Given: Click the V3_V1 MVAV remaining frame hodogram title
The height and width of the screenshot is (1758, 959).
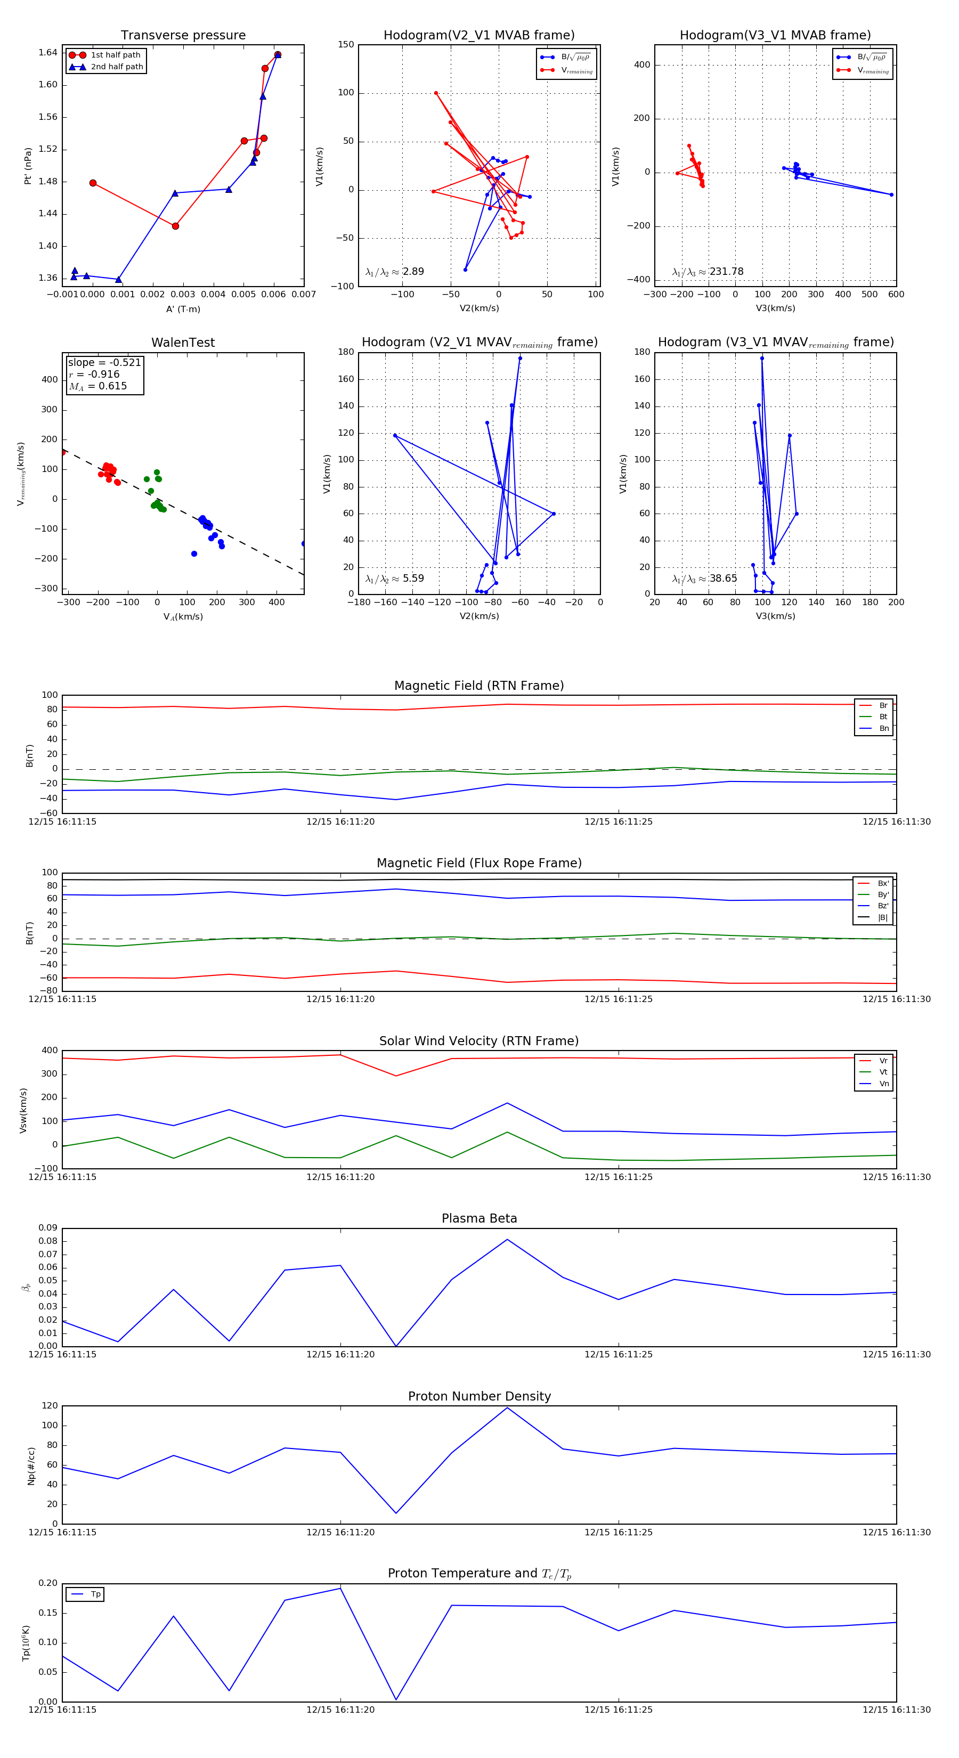Looking at the screenshot, I should (775, 343).
